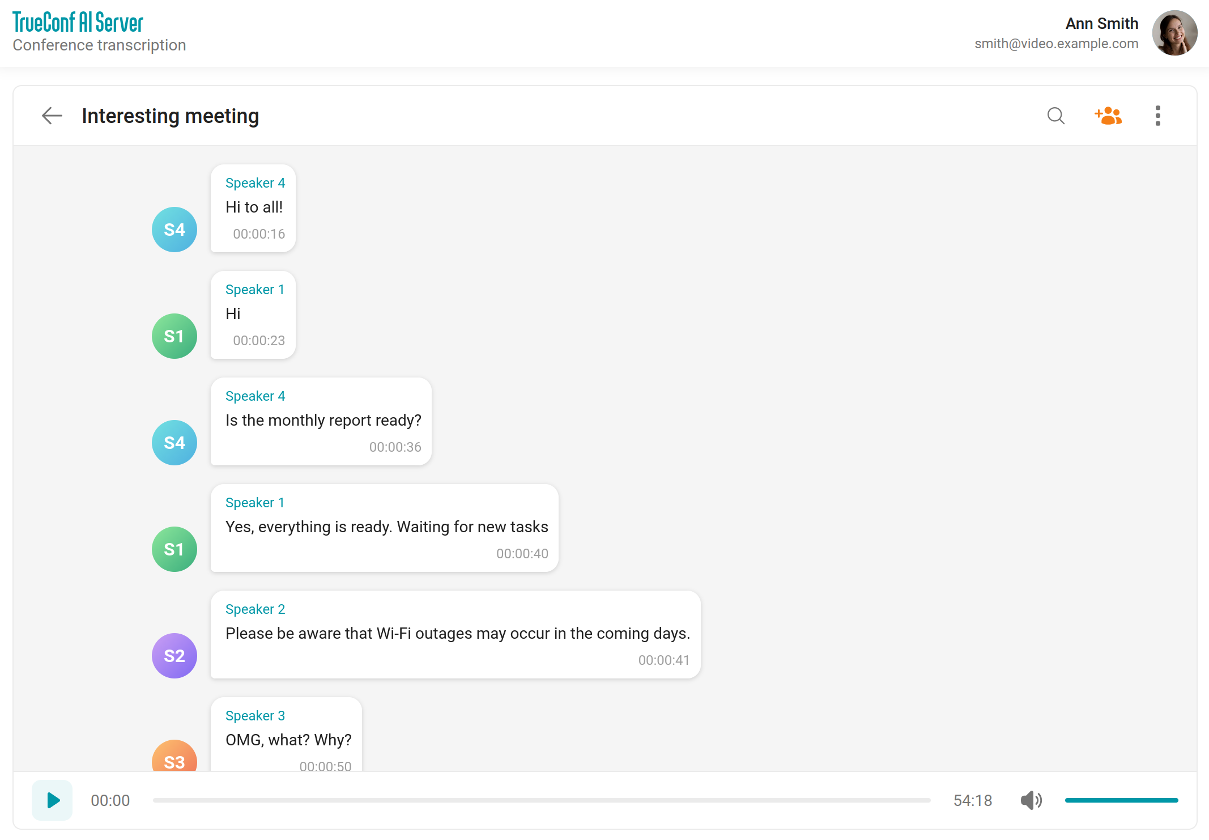Image resolution: width=1209 pixels, height=840 pixels.
Task: Jump to timestamp 00:00:36
Action: pos(395,447)
